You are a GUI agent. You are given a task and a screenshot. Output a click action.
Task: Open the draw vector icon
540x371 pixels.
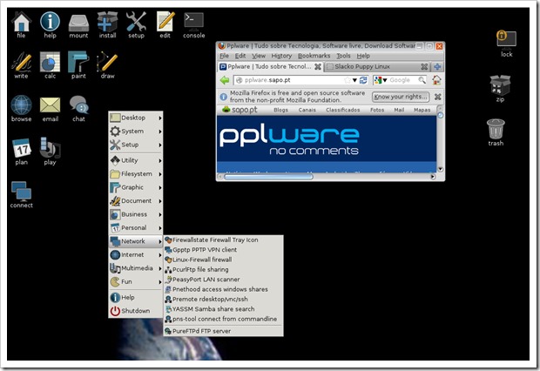point(107,64)
